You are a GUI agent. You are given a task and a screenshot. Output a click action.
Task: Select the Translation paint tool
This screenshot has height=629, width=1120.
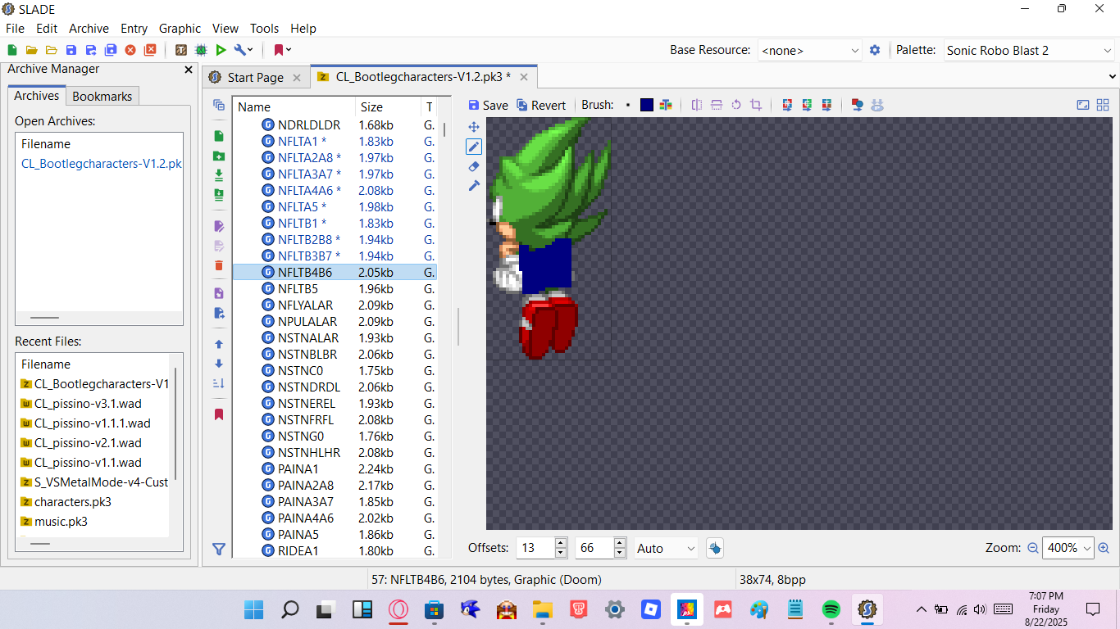[x=474, y=186]
